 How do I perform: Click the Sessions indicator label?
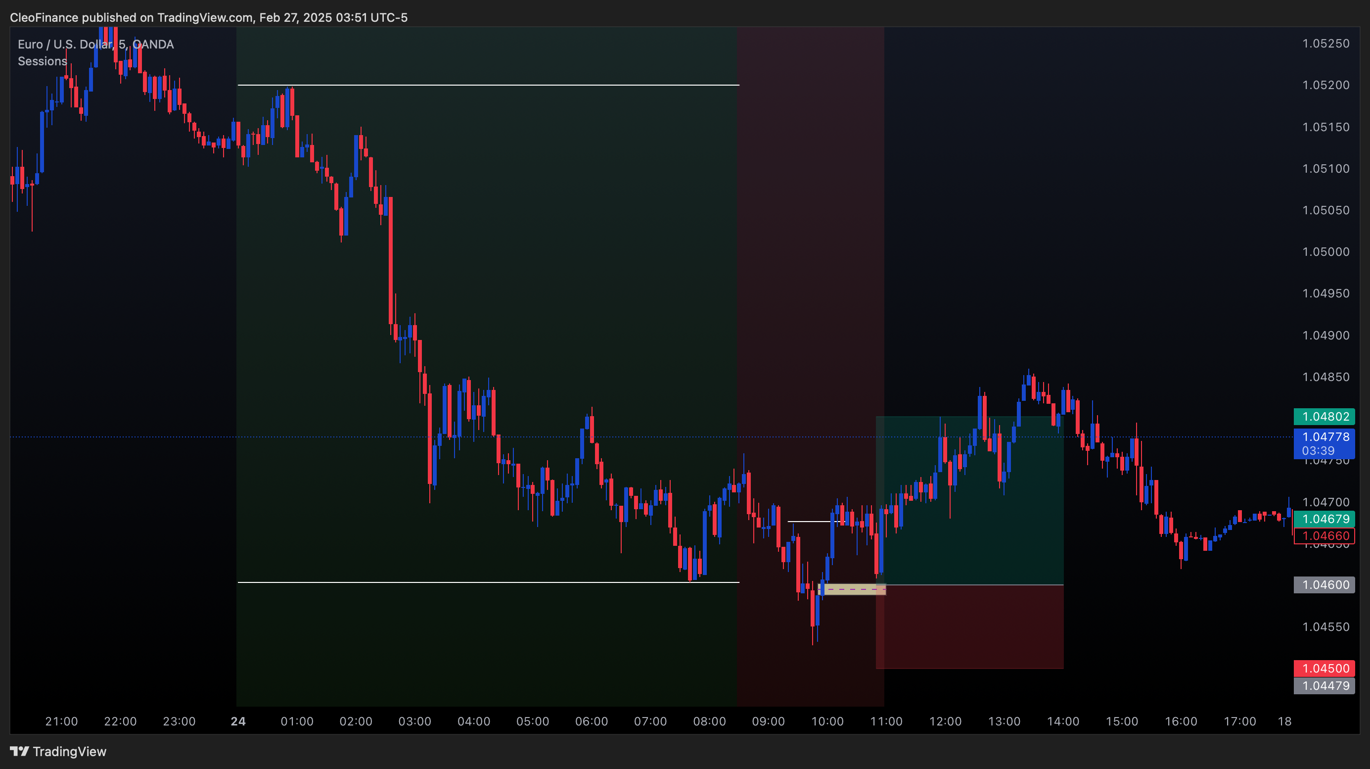(43, 61)
